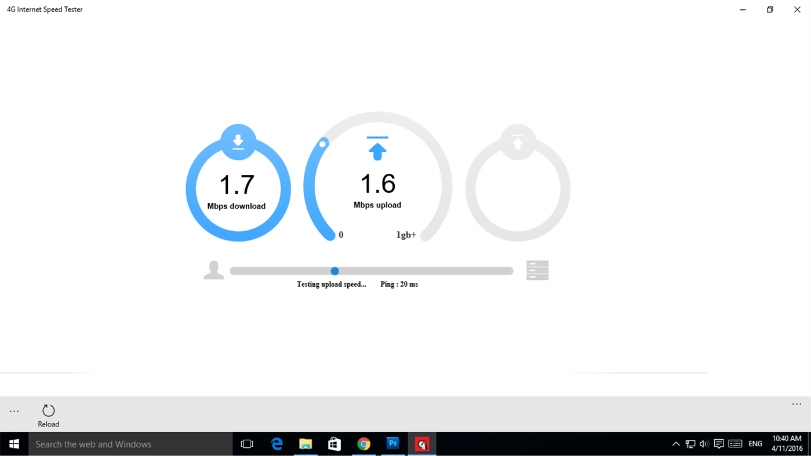The width and height of the screenshot is (811, 456).
Task: Click the download arrow icon on the blue gauge
Action: tap(238, 141)
